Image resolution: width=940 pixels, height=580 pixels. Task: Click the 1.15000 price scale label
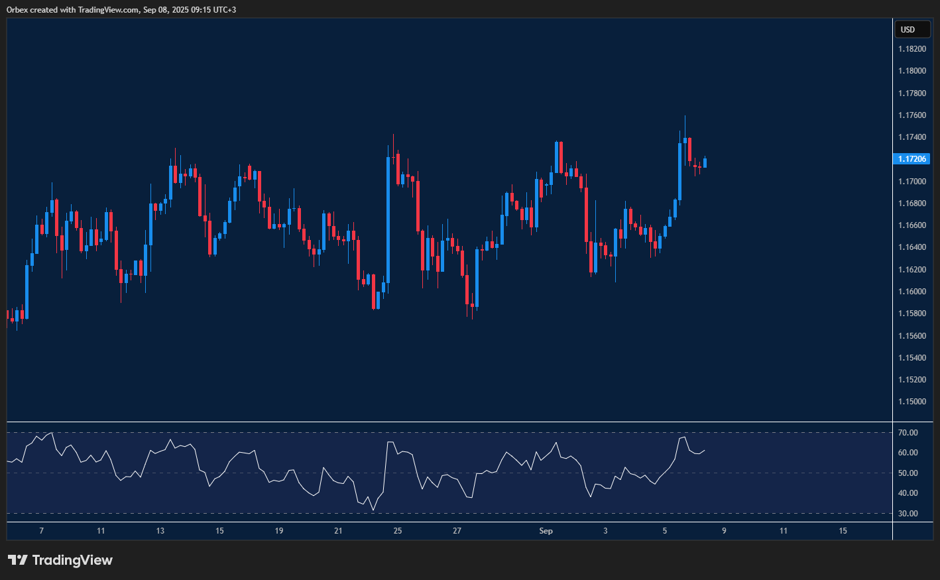coord(912,401)
